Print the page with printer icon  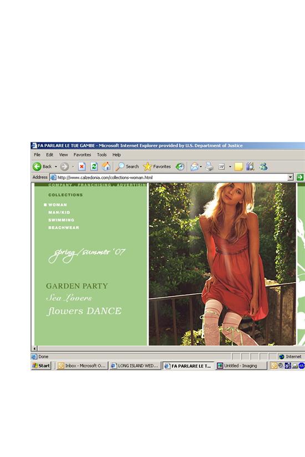tap(209, 167)
